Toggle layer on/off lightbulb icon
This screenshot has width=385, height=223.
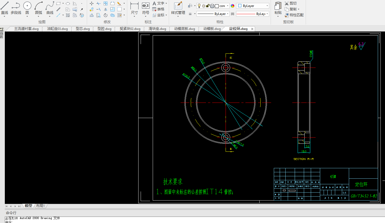199,6
